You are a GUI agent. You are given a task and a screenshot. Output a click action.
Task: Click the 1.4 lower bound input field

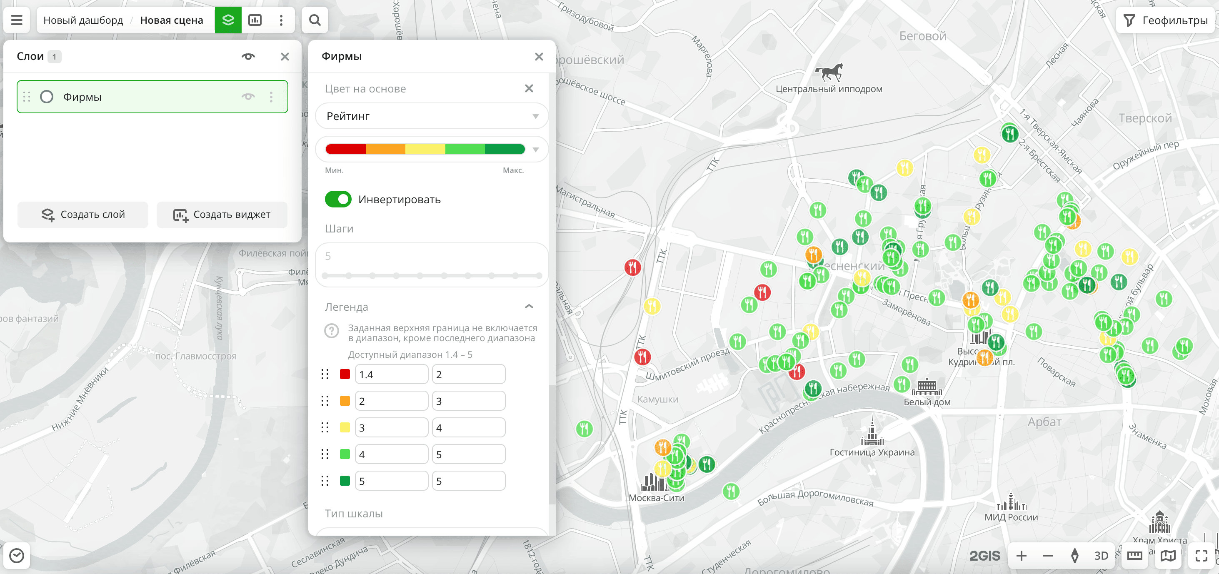[391, 374]
